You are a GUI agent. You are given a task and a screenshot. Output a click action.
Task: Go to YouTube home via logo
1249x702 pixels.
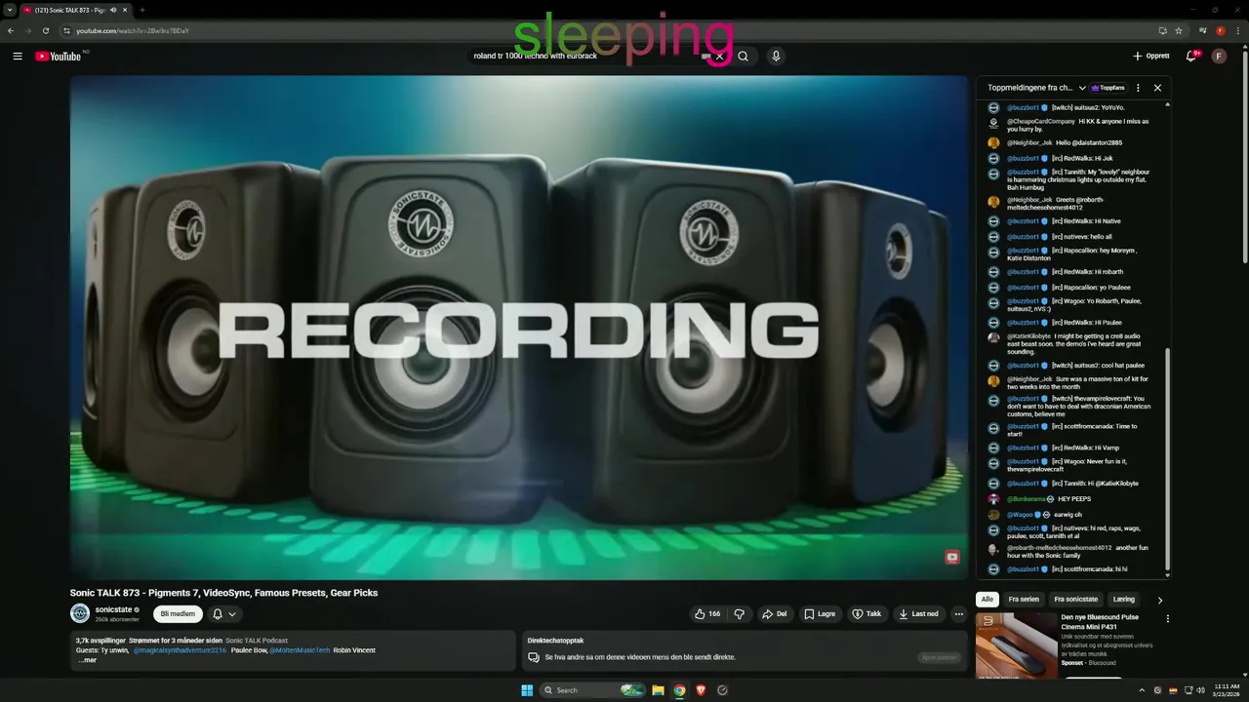pos(59,57)
